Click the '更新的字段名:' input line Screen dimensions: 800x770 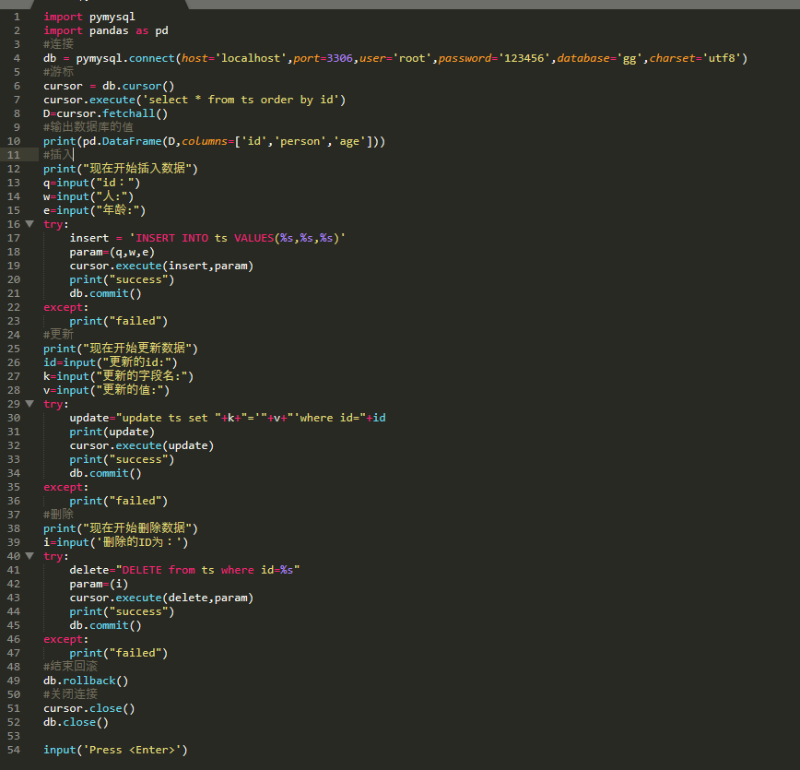pos(118,376)
